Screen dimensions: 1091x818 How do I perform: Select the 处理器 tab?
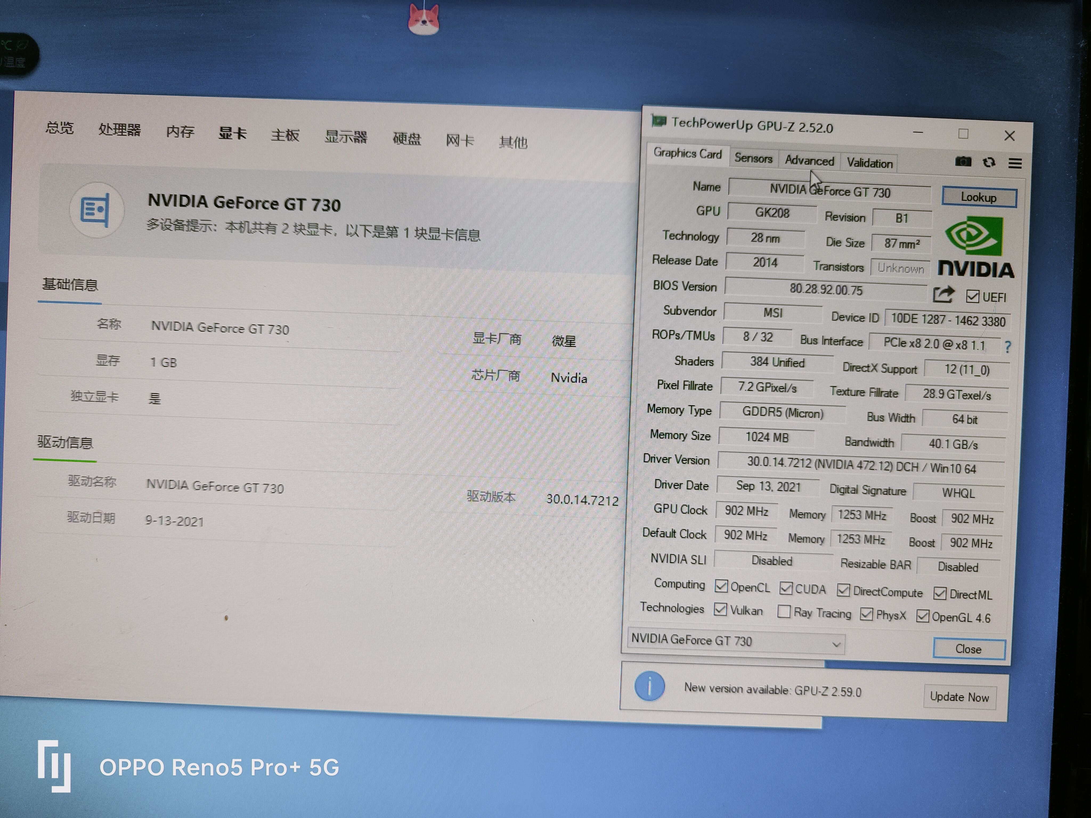coord(120,130)
